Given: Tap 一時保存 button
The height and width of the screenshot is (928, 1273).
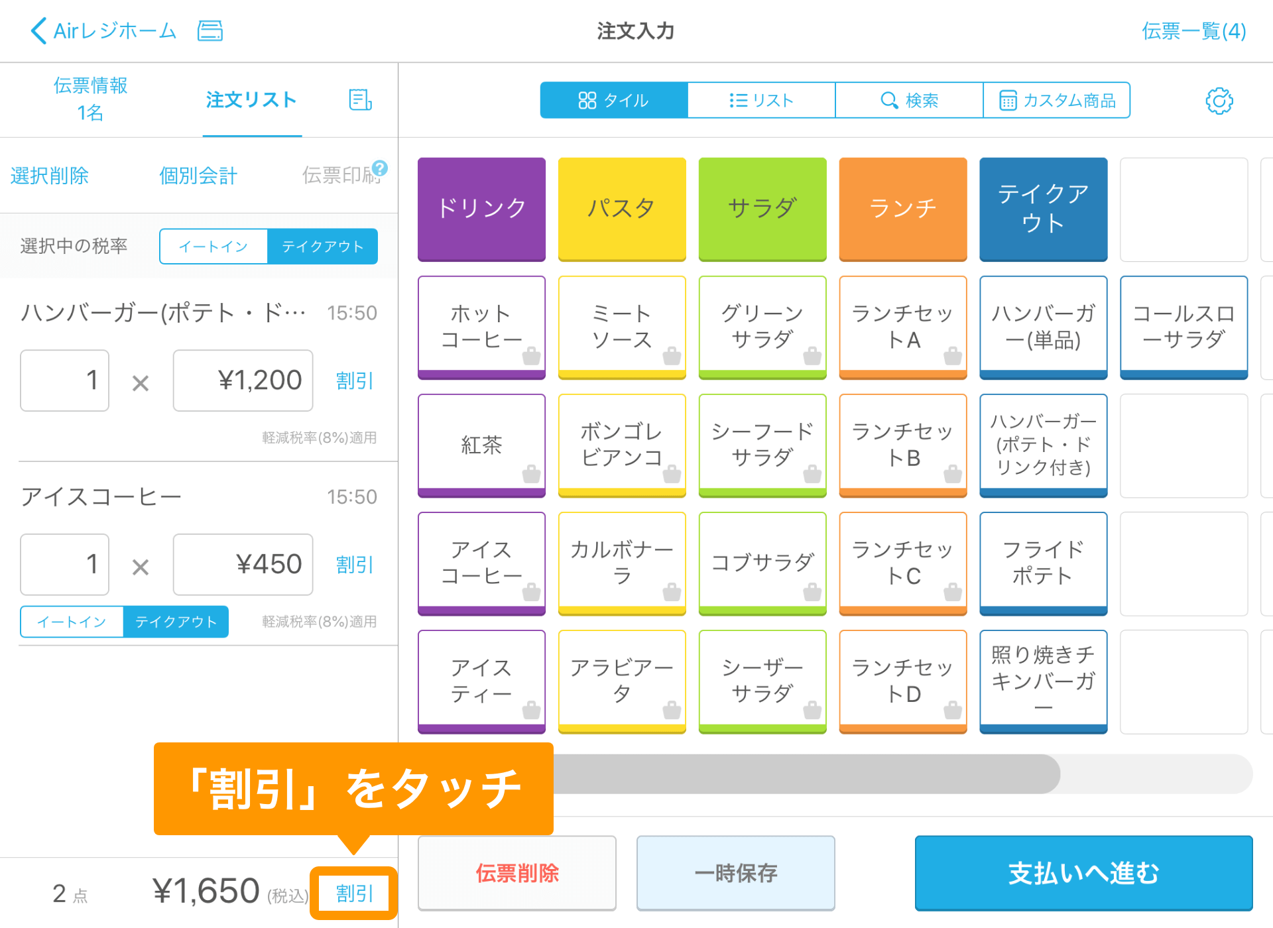Looking at the screenshot, I should tap(736, 873).
